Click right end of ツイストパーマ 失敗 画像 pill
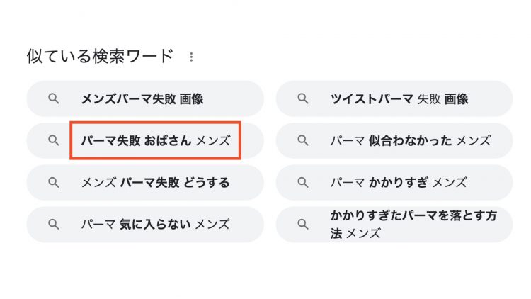Viewport: 531px width, 299px height. click(x=500, y=98)
